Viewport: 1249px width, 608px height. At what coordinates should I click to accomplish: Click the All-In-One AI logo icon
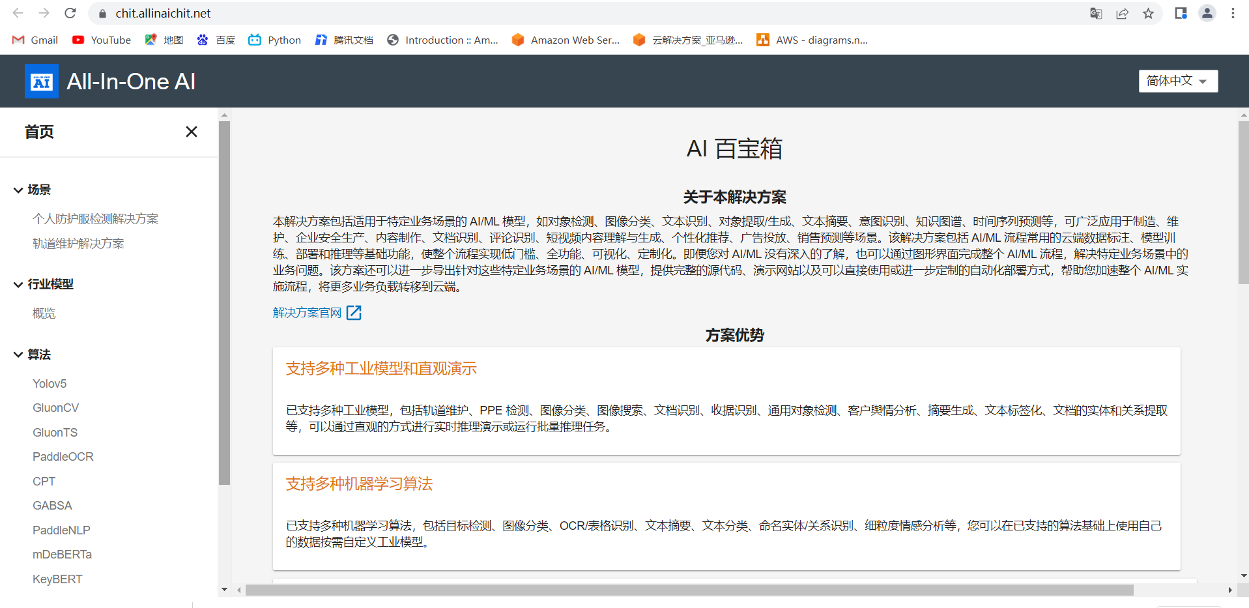point(42,81)
